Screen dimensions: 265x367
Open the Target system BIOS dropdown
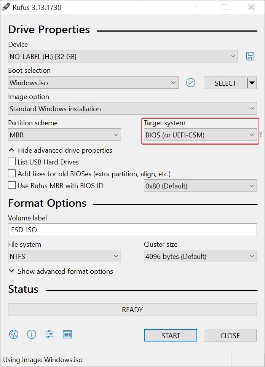tap(200, 135)
